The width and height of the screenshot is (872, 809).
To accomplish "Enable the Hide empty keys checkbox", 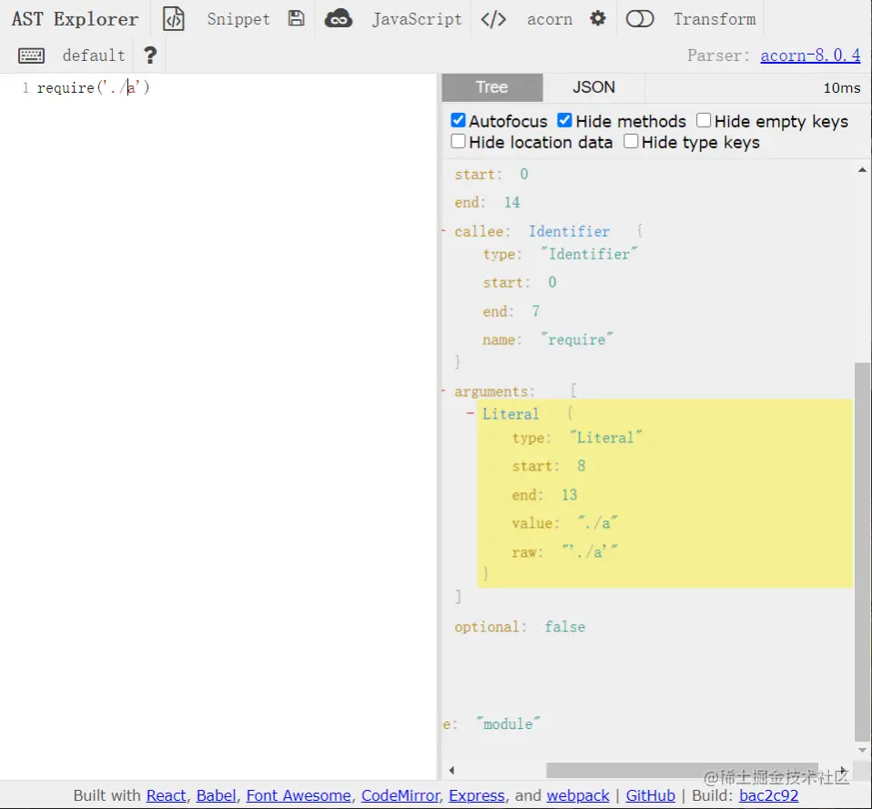I will click(x=704, y=120).
